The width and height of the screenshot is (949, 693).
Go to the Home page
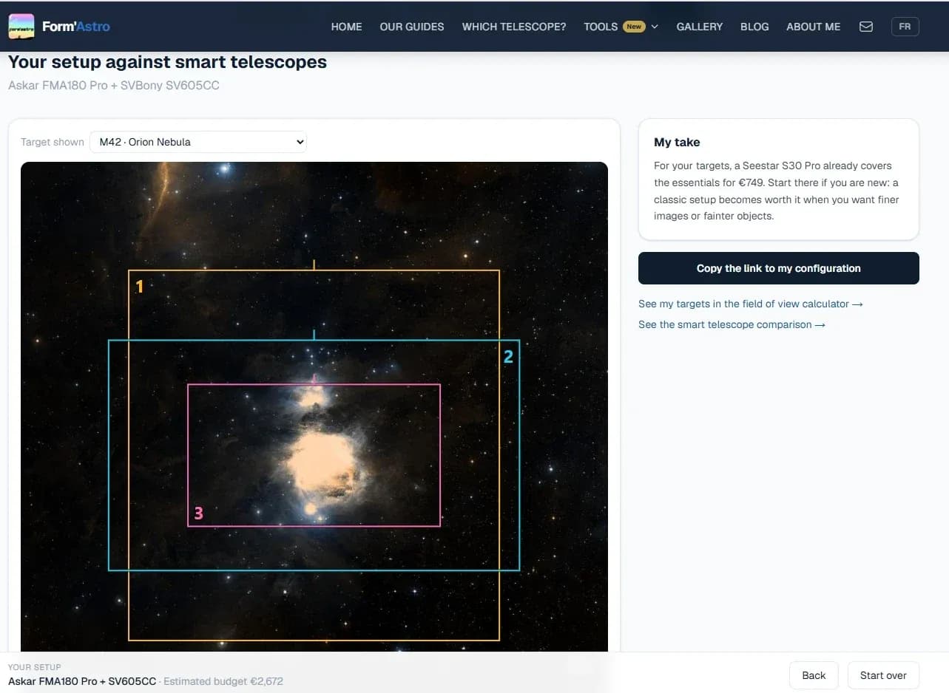[346, 27]
